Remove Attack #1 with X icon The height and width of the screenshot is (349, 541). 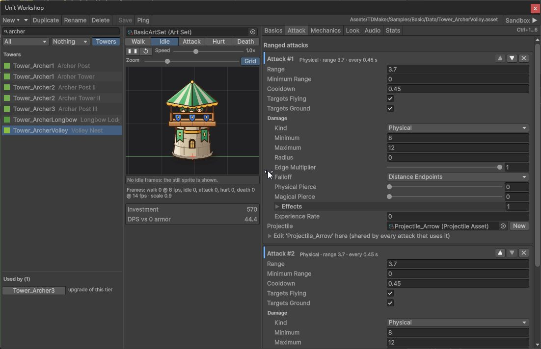click(x=524, y=58)
